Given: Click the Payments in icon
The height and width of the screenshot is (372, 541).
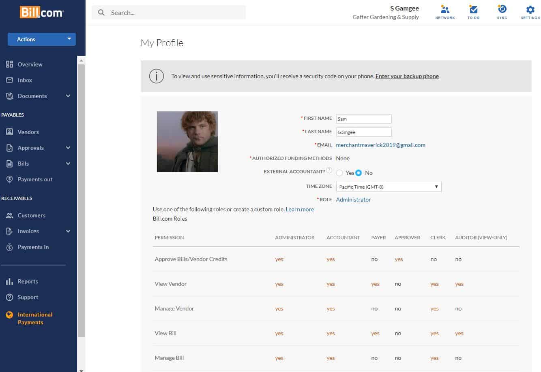Looking at the screenshot, I should point(9,247).
